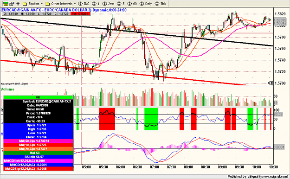Click the Volume pane label

7,89
